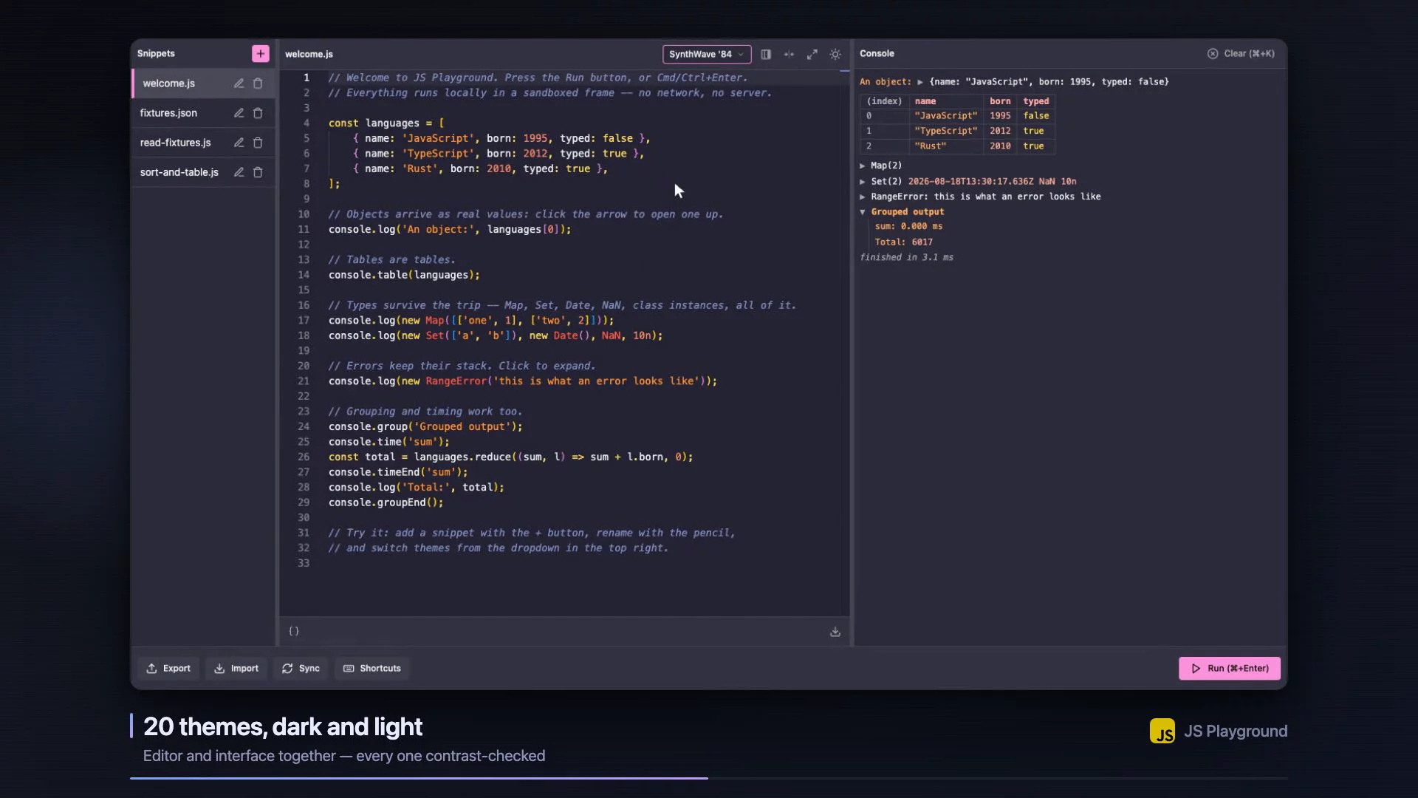Click the welcome.js editor title
The width and height of the screenshot is (1418, 798).
[x=309, y=54]
